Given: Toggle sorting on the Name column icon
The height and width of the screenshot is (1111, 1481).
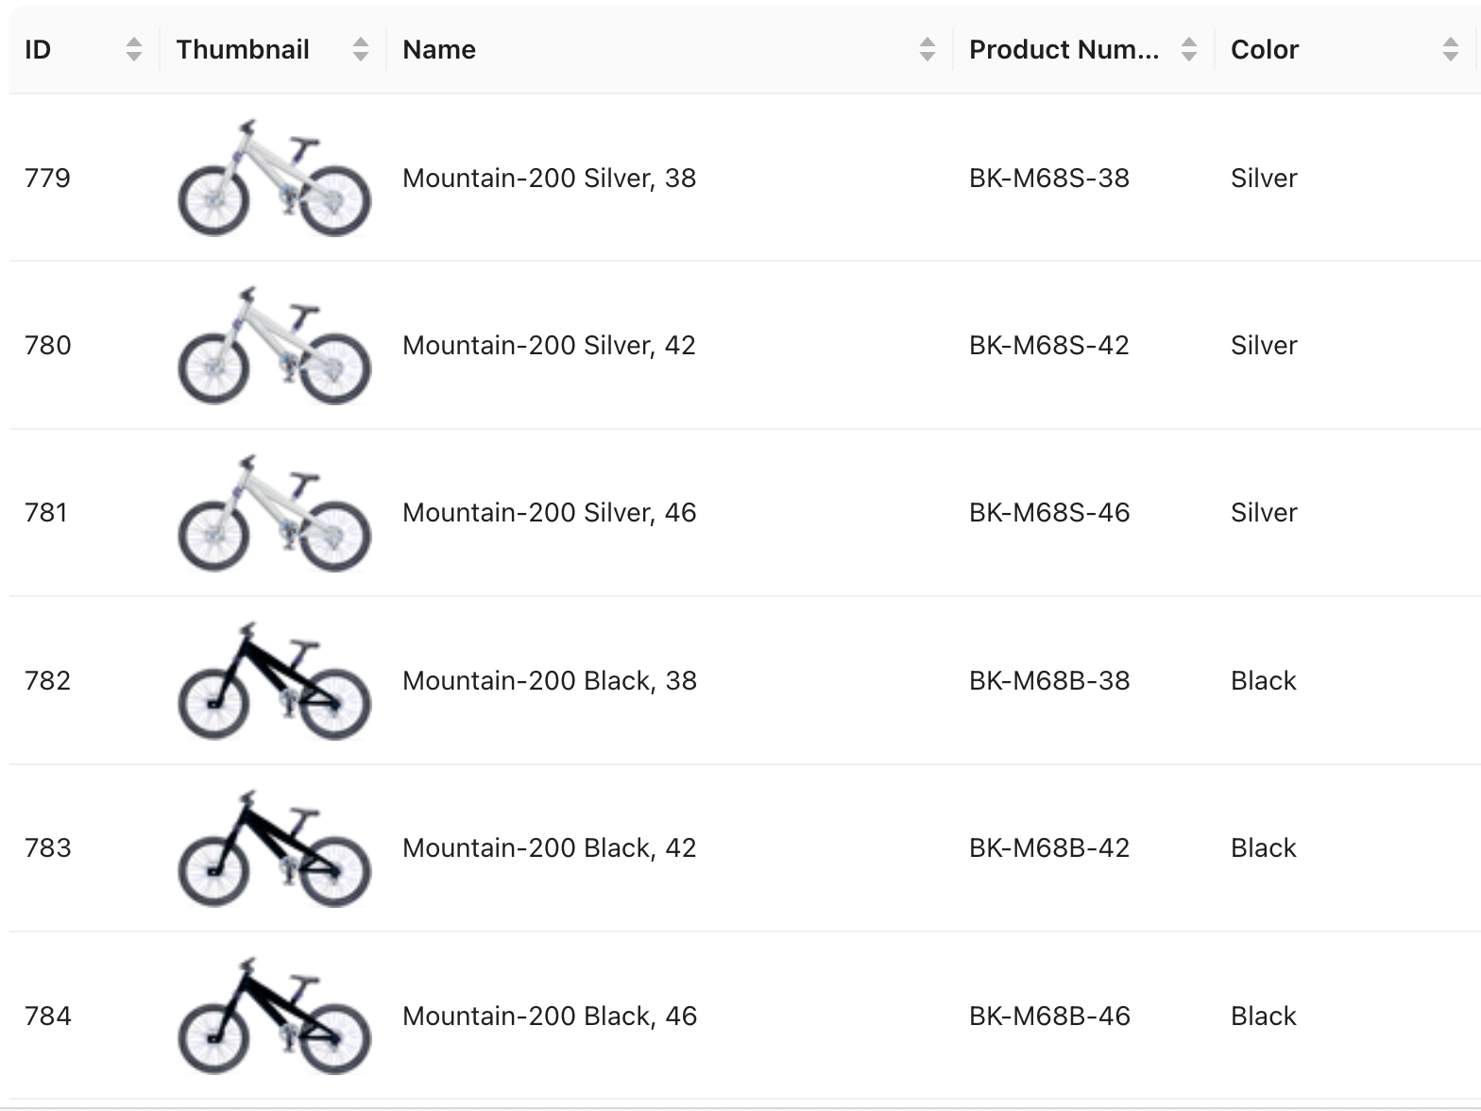Looking at the screenshot, I should pyautogui.click(x=928, y=50).
